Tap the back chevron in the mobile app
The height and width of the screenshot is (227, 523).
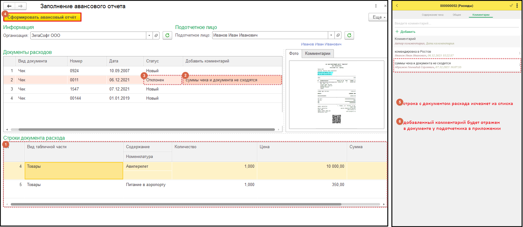coord(397,6)
